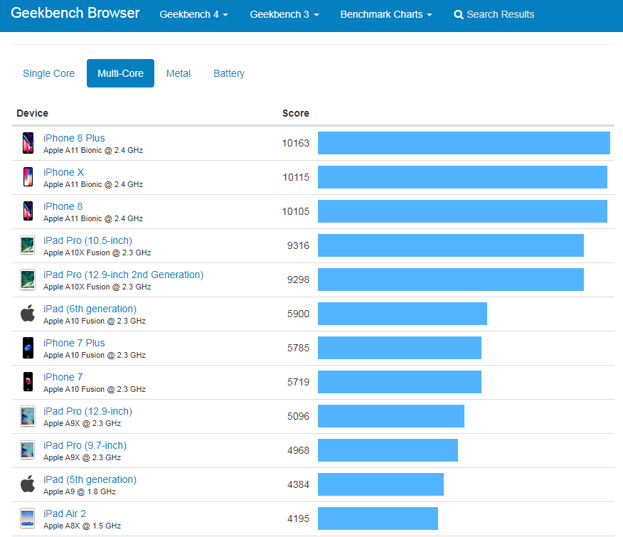The height and width of the screenshot is (537, 623).
Task: Click the Apple A9 @ 1.8 GHz text
Action: (x=80, y=491)
